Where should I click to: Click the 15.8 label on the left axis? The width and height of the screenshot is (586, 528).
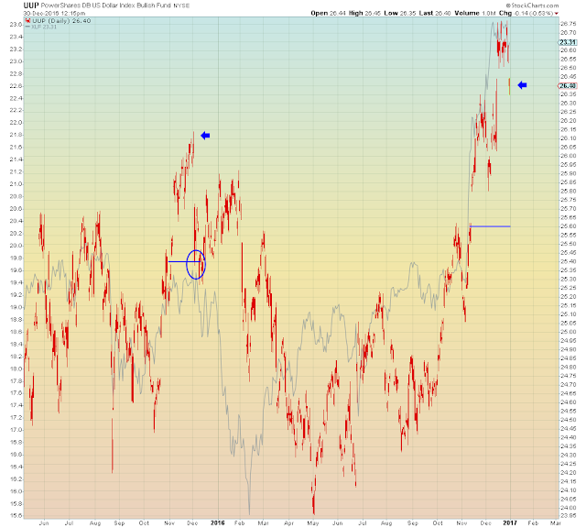[16, 503]
